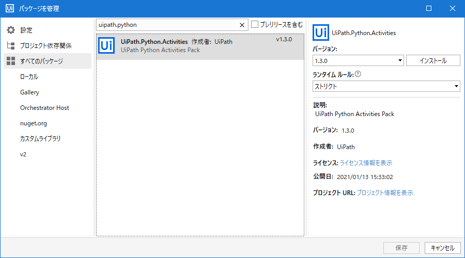This screenshot has width=465, height=258.
Task: Click the 保存 button
Action: [401, 248]
